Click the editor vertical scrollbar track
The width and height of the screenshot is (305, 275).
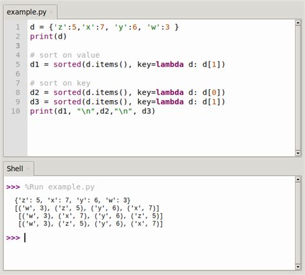tap(298, 88)
